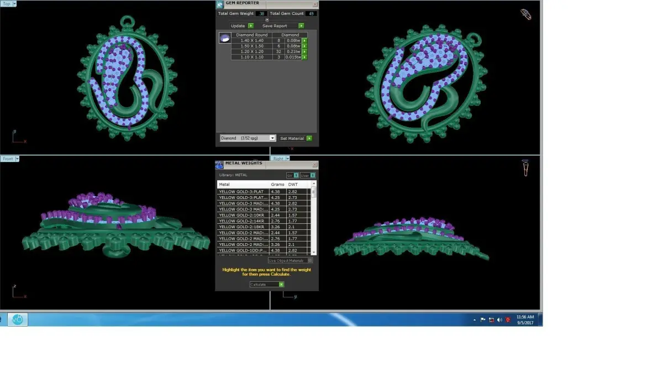Click the Grams column header
The height and width of the screenshot is (373, 663).
[x=277, y=184]
